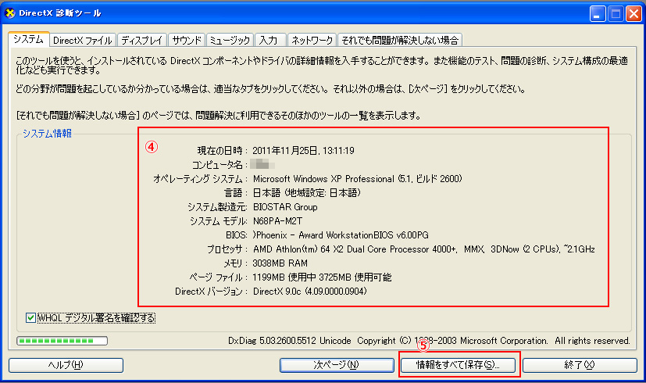Click the プロセッサ label

point(227,249)
